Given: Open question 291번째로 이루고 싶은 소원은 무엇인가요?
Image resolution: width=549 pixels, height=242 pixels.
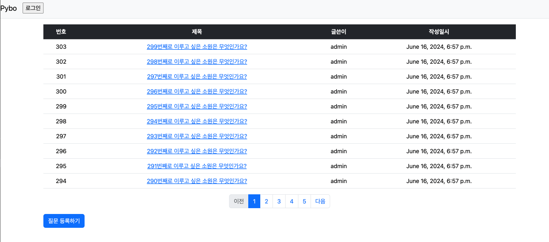Looking at the screenshot, I should click(x=197, y=166).
